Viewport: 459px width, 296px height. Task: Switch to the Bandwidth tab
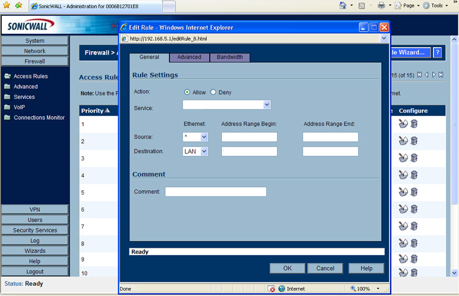pyautogui.click(x=230, y=57)
